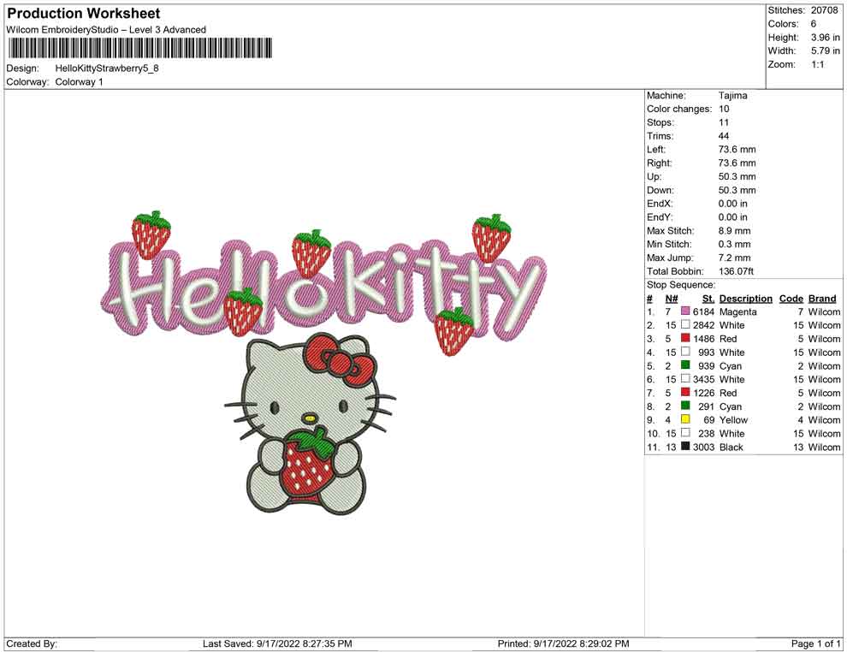Click the 'St.' column header

(x=708, y=299)
